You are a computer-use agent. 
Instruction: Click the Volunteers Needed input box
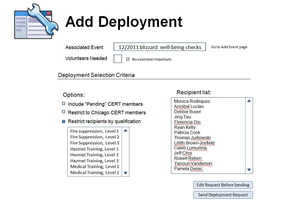point(118,59)
